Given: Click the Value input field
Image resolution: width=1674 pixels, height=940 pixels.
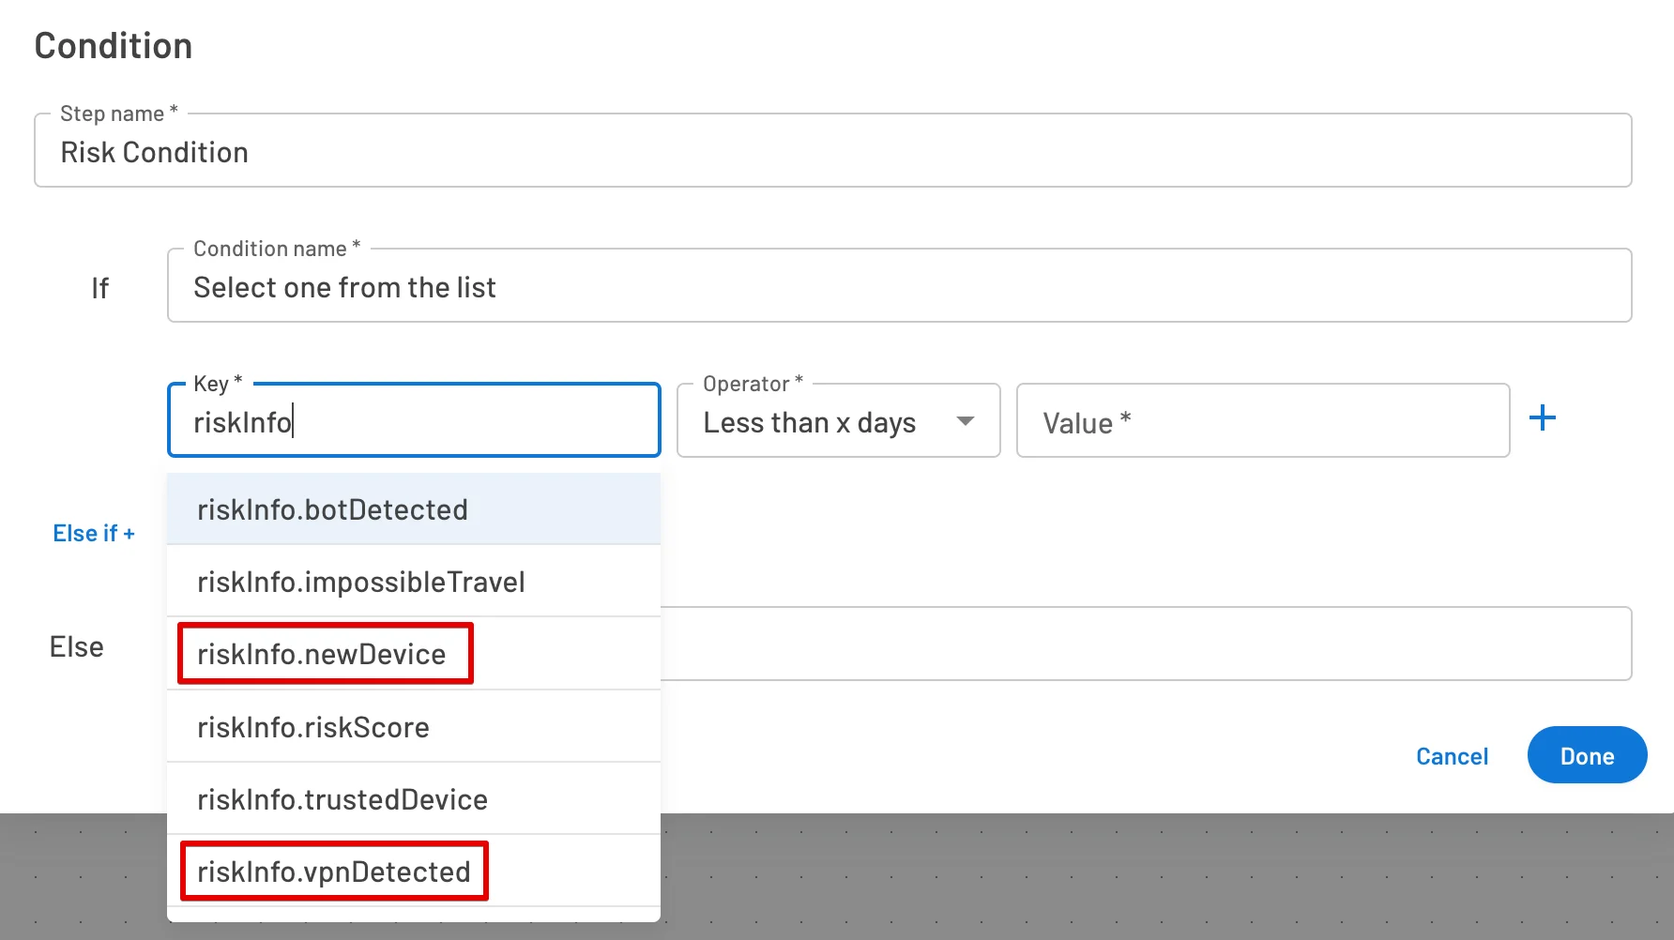Looking at the screenshot, I should pos(1263,420).
